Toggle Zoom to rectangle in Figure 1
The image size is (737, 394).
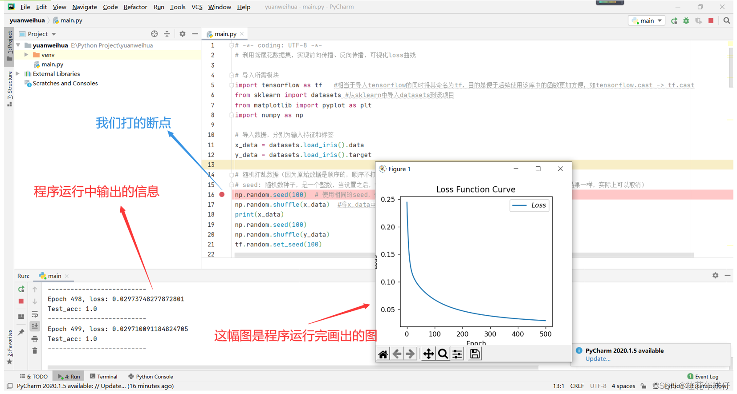[443, 354]
